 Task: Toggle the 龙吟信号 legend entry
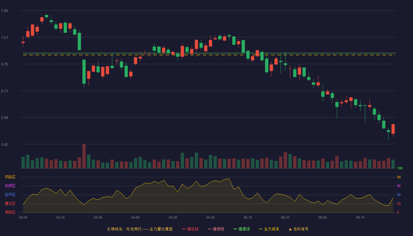(x=299, y=229)
